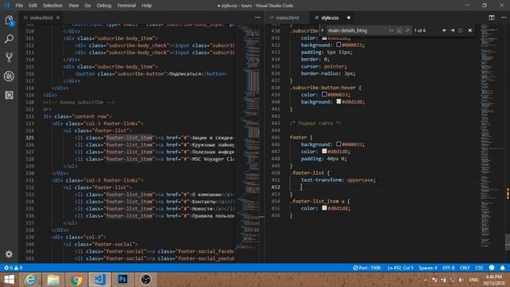Open the Debug view in activity bar
Screen dimensions: 510x287
(x=9, y=77)
